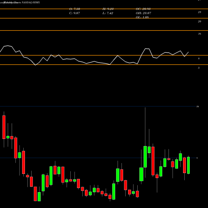Click the 5 axis label on indicator panel

click(x=199, y=68)
